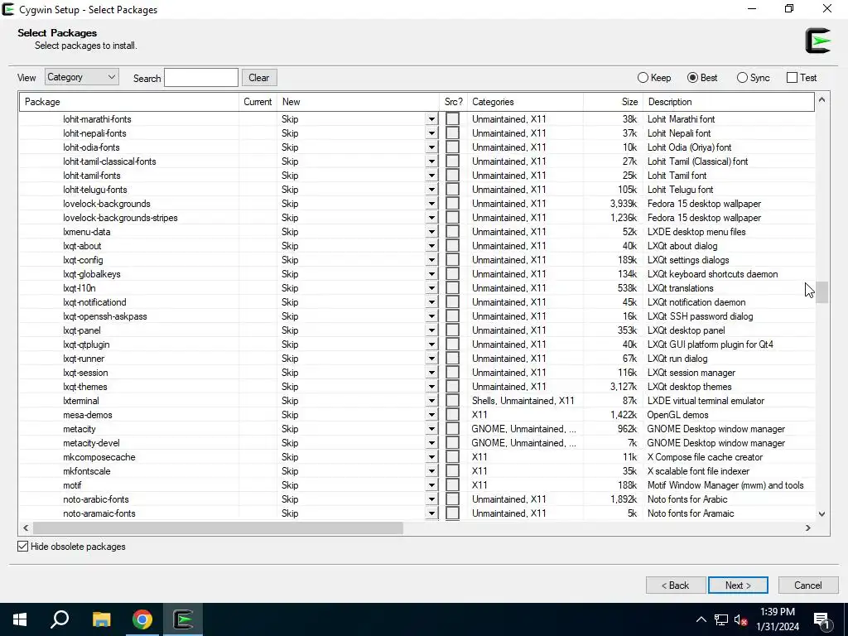
Task: Open version dropdown for lovelock-backgrounds
Action: pos(431,204)
